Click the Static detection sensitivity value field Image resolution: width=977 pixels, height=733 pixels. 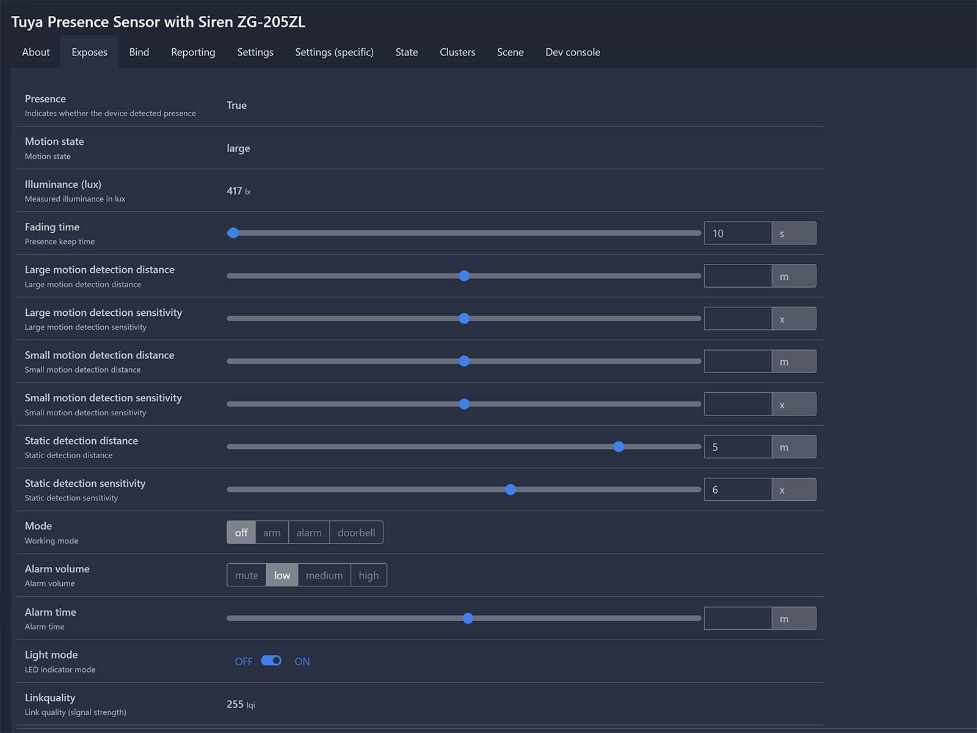point(737,490)
